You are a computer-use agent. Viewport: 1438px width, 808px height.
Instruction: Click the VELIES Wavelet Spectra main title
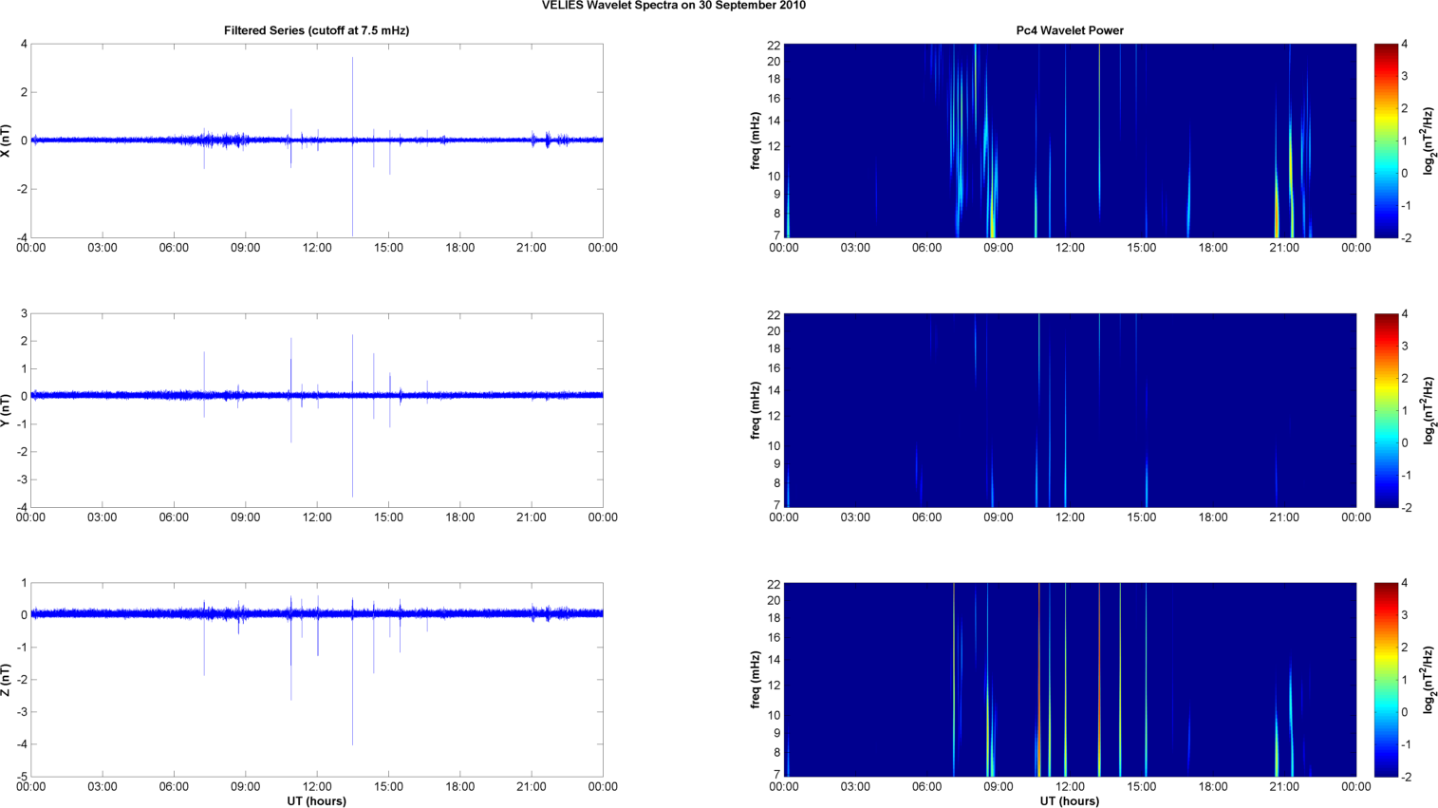[x=673, y=6]
